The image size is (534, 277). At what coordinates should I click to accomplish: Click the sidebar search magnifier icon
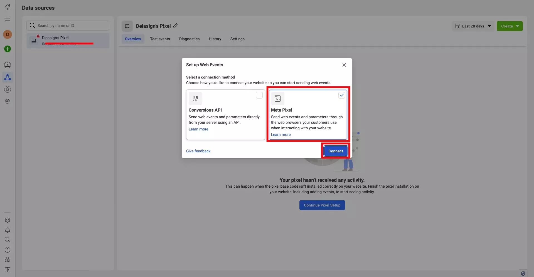8,240
